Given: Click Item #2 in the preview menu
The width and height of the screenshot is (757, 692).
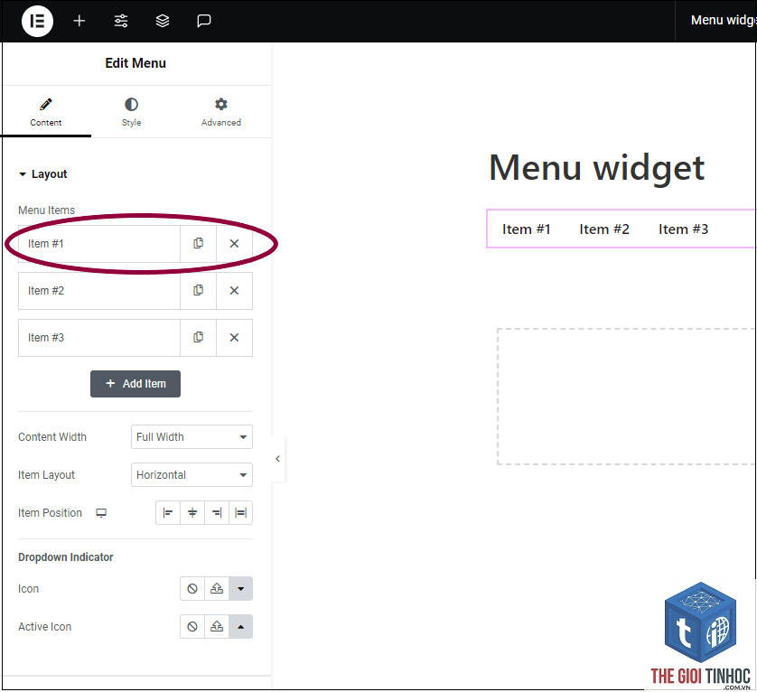Looking at the screenshot, I should (x=604, y=229).
